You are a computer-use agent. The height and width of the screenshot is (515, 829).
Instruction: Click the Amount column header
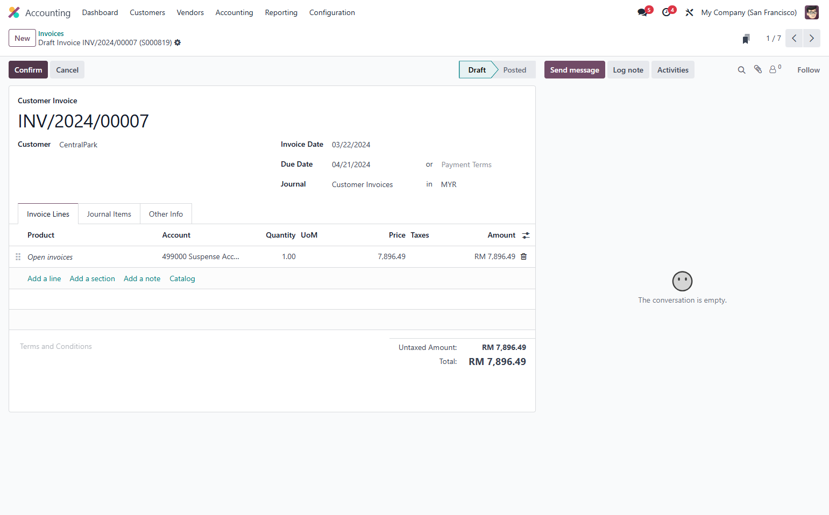click(x=501, y=235)
